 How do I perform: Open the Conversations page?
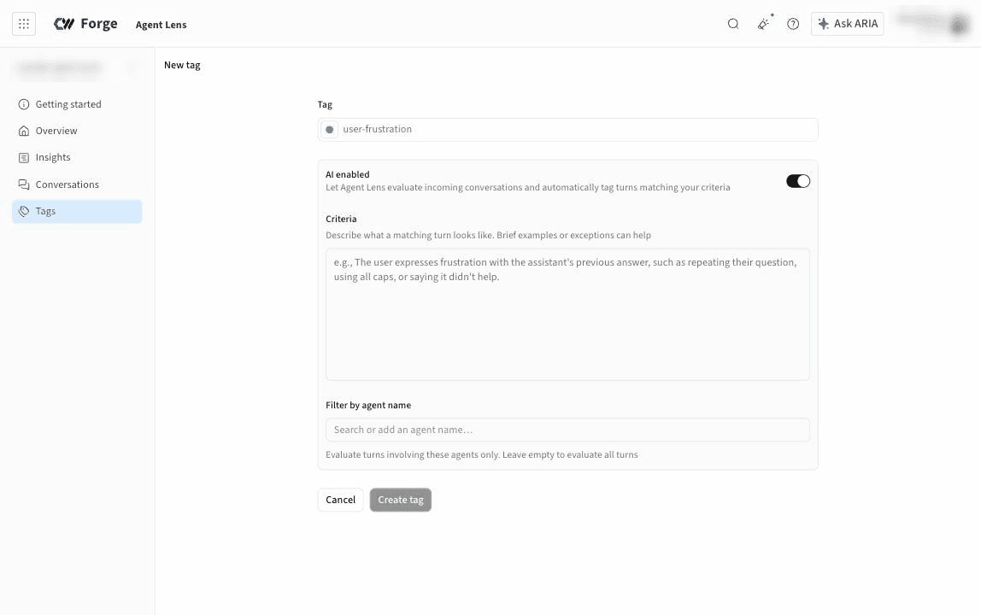77,184
